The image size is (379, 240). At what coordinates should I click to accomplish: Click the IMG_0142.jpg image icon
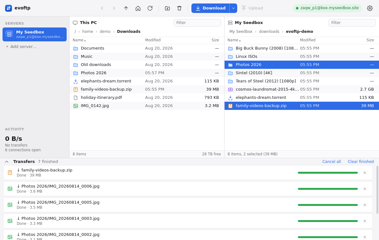(x=76, y=106)
